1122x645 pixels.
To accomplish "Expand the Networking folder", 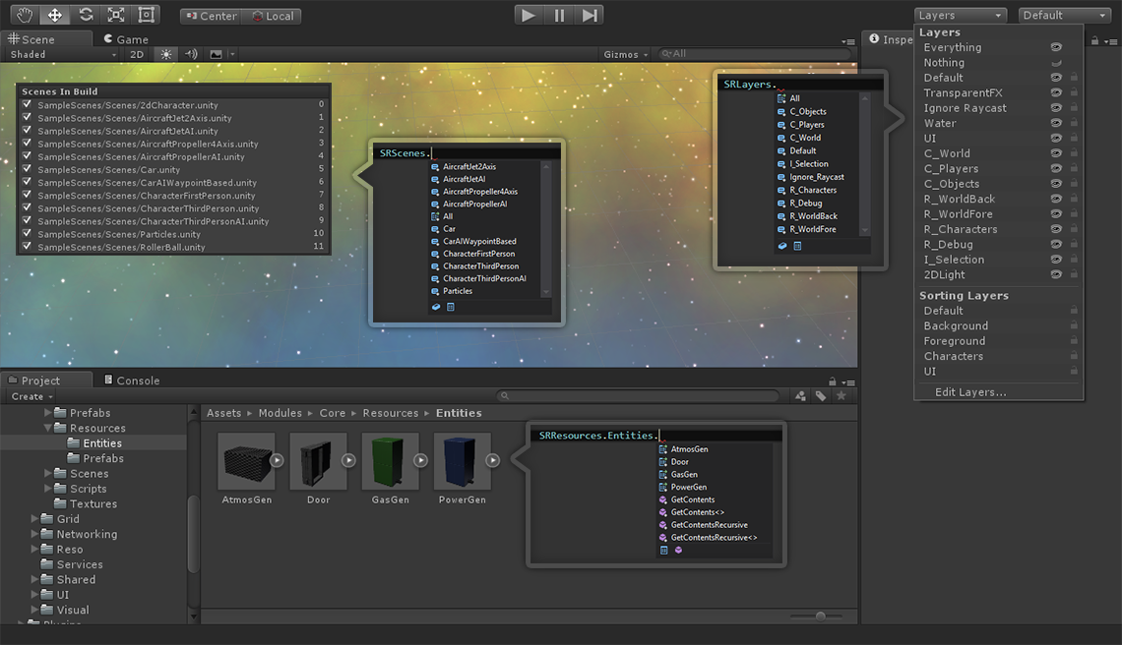I will tap(34, 534).
